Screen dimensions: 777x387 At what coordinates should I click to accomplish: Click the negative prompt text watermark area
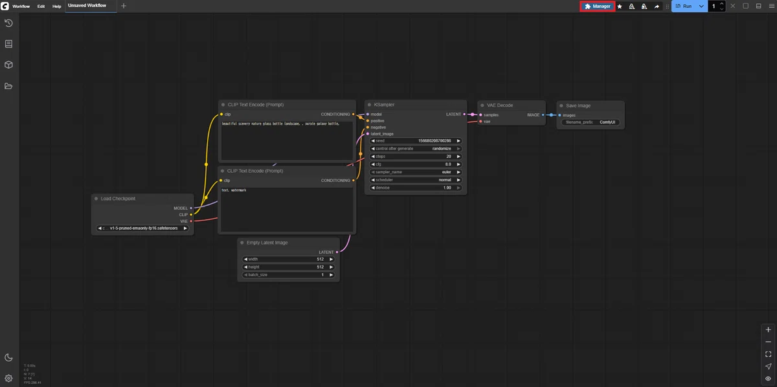(x=287, y=209)
